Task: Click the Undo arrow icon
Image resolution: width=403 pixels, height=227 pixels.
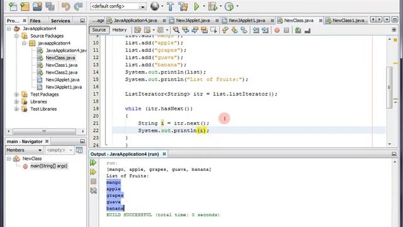Action: (x=65, y=6)
